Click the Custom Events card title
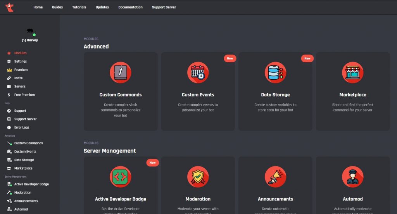 (x=198, y=95)
